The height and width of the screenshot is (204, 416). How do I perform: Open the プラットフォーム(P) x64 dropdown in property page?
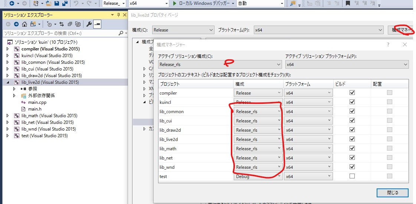click(x=319, y=30)
